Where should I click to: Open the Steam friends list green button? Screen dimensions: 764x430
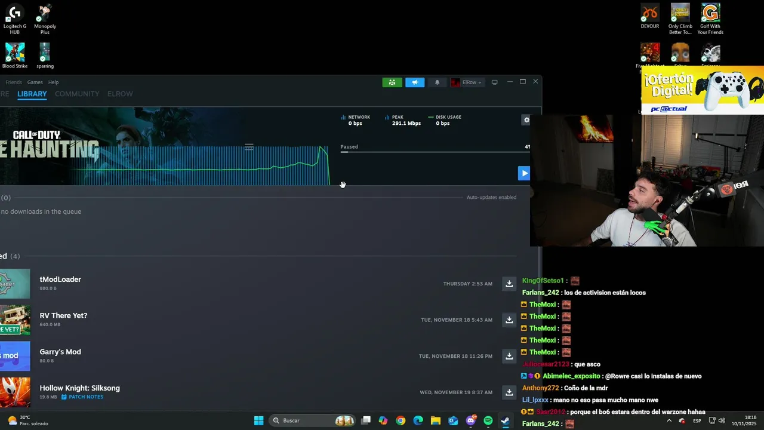click(392, 82)
